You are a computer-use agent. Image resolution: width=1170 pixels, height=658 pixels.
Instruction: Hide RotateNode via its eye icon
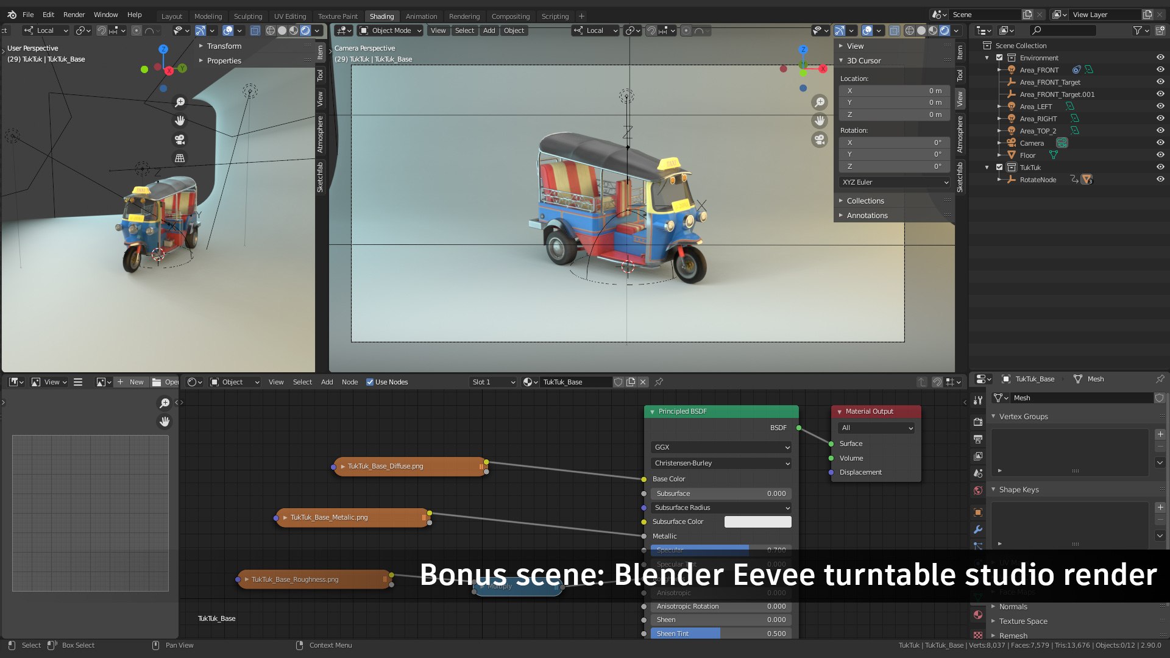tap(1160, 180)
